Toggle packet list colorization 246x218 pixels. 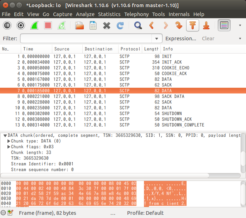coord(224,25)
